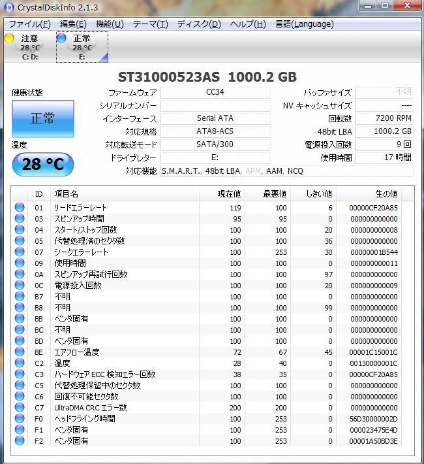The height and width of the screenshot is (464, 424).
Task: Click the 最悪値 column header
Action: [x=267, y=194]
